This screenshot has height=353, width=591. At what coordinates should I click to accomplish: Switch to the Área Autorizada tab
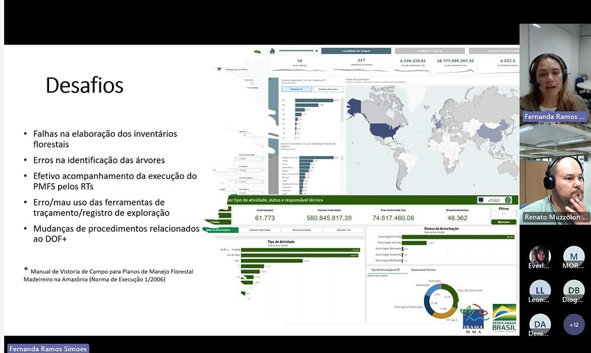[302, 229]
